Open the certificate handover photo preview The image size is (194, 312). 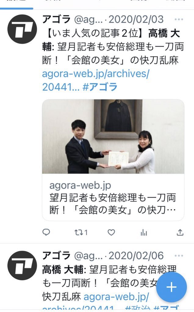pos(113,136)
